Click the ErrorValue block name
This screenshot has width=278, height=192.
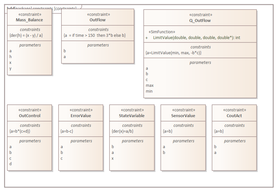point(81,116)
